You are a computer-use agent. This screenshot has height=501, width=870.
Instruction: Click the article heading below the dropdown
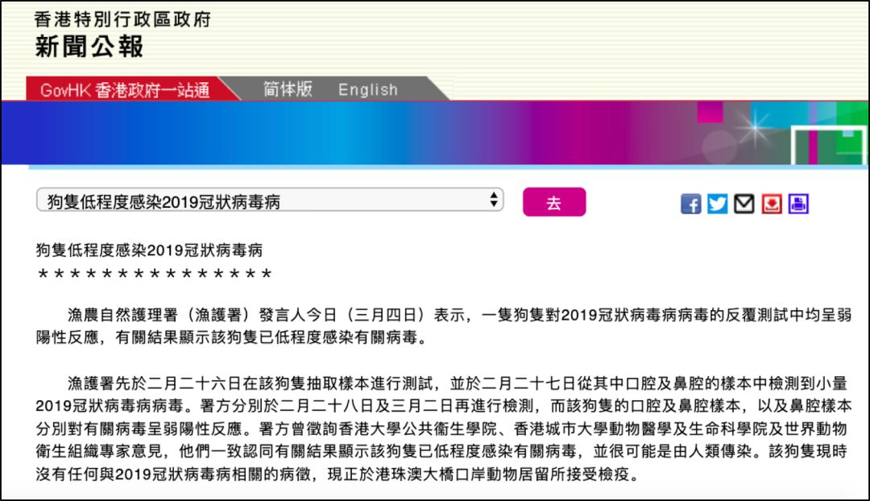[x=150, y=250]
